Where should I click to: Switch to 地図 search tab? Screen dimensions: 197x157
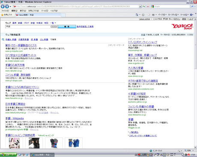46,23
